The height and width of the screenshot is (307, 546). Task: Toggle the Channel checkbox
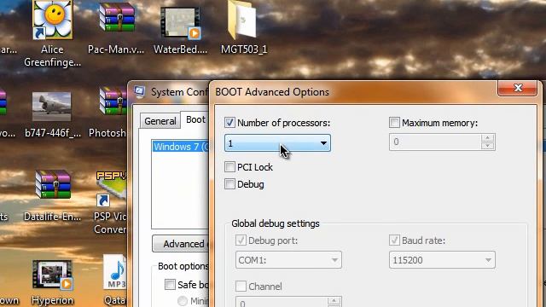241,287
